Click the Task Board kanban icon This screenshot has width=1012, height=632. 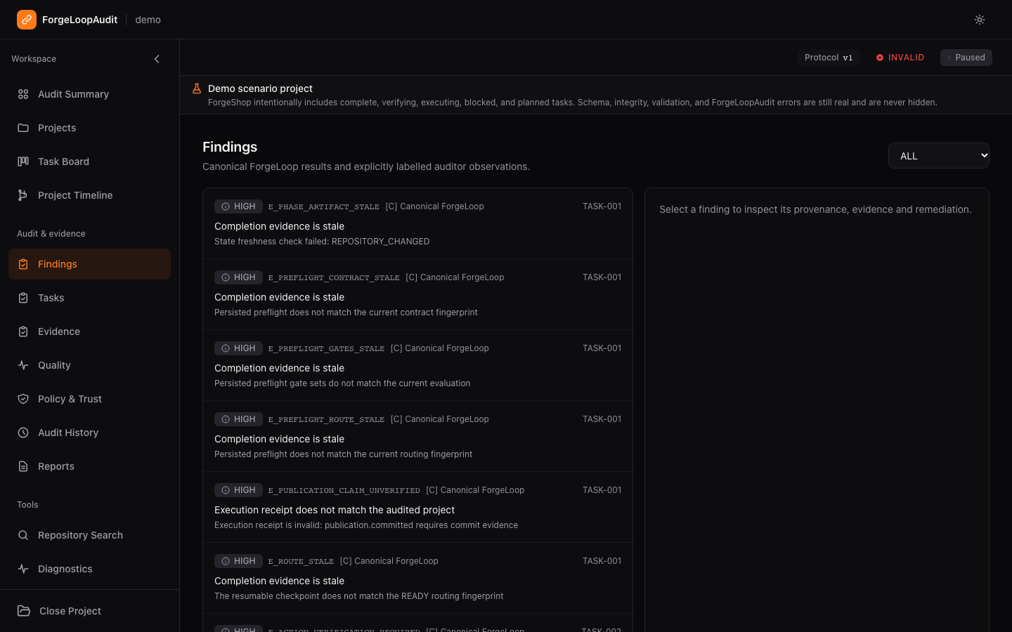pos(23,162)
